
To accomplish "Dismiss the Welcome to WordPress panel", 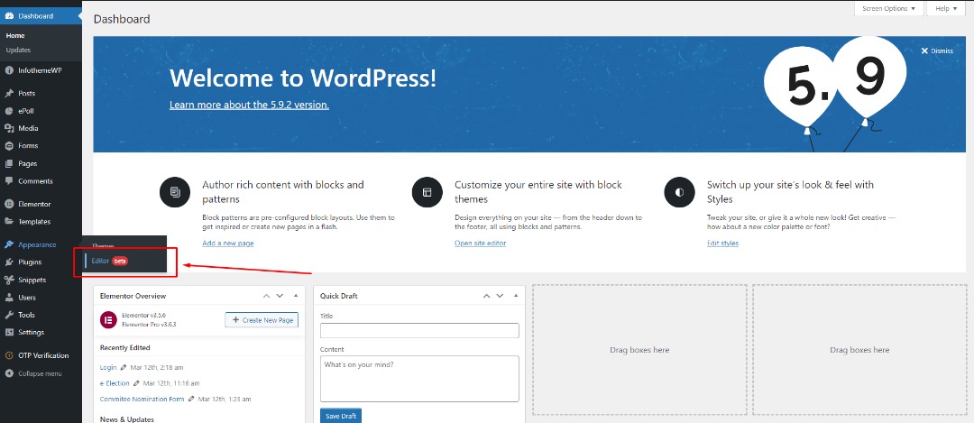I will click(937, 51).
